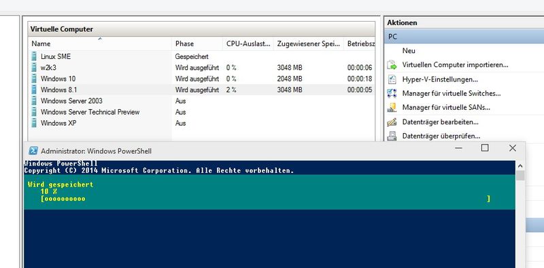Select the Linux SME VM icon
The width and height of the screenshot is (544, 268).
33,56
